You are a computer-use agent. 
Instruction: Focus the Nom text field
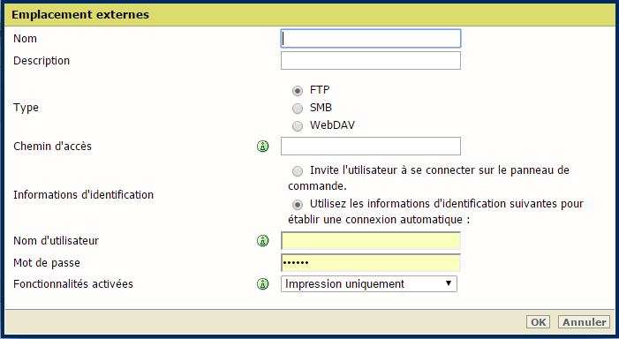point(371,39)
